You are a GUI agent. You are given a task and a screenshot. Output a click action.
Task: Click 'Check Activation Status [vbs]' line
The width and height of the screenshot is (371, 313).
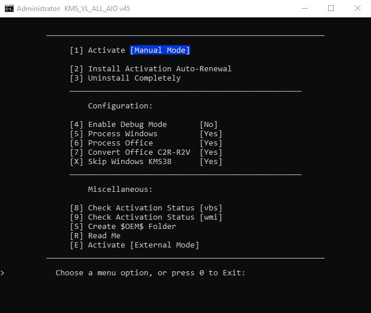tap(146, 208)
